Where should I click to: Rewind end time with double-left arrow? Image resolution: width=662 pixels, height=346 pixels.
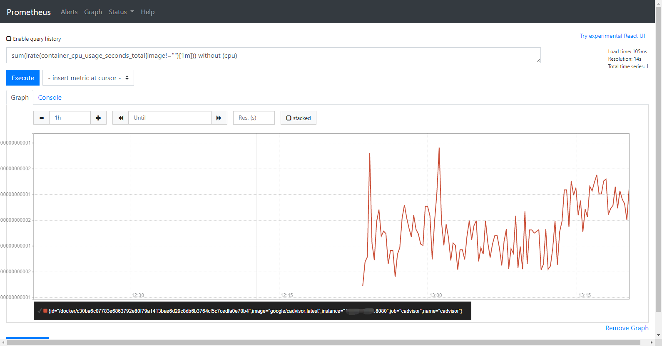[x=121, y=118]
